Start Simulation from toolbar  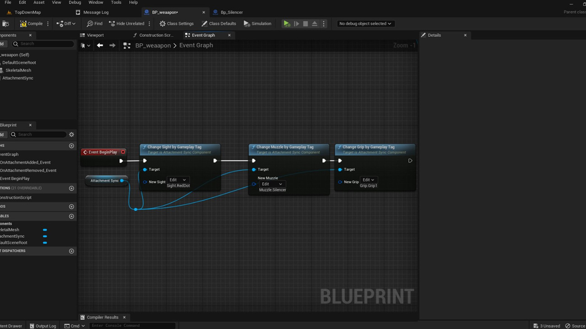pos(257,24)
